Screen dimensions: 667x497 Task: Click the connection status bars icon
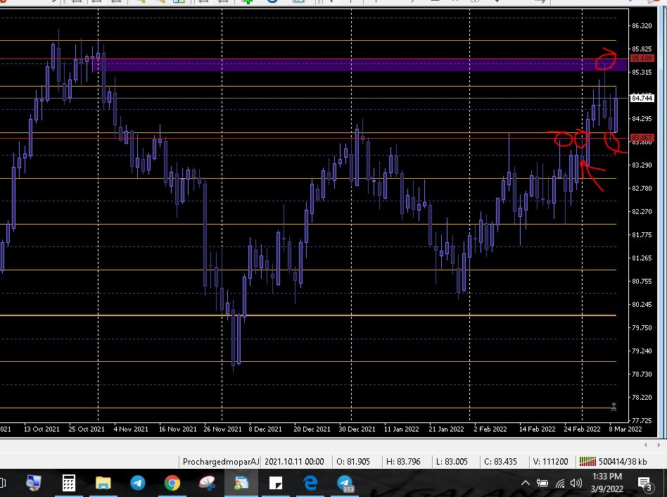point(587,461)
